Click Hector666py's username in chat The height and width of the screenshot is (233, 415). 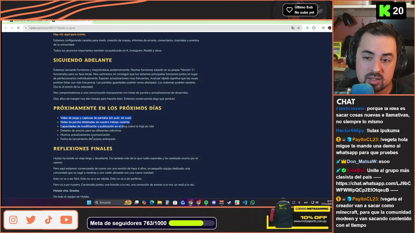point(351,131)
